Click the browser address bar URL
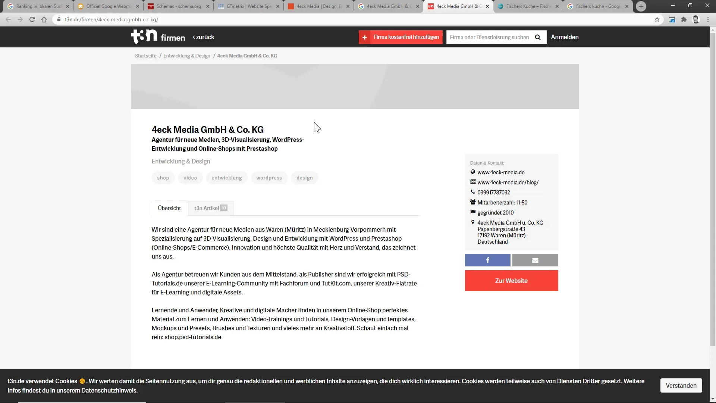Viewport: 716px width, 403px height. click(x=112, y=19)
